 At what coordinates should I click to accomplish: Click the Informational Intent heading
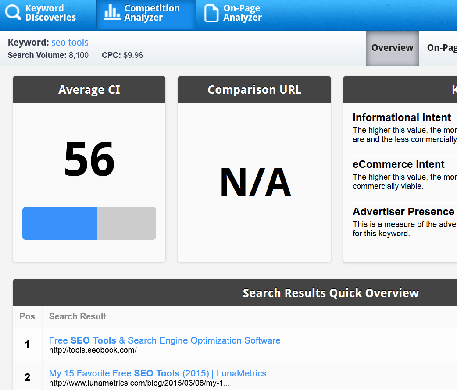(402, 117)
